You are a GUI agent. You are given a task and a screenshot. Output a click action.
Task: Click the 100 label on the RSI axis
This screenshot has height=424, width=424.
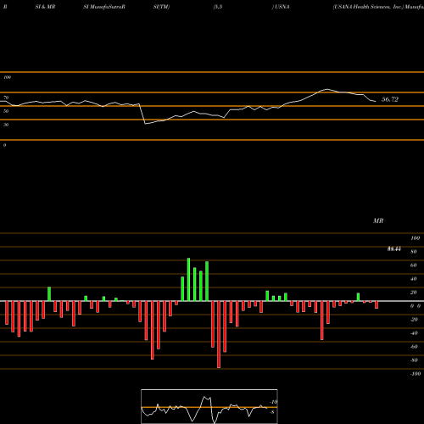pyautogui.click(x=7, y=77)
